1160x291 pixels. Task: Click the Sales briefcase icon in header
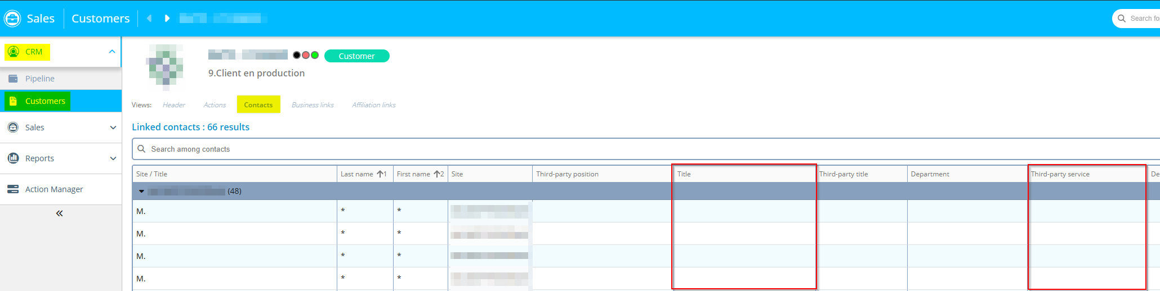coord(12,19)
